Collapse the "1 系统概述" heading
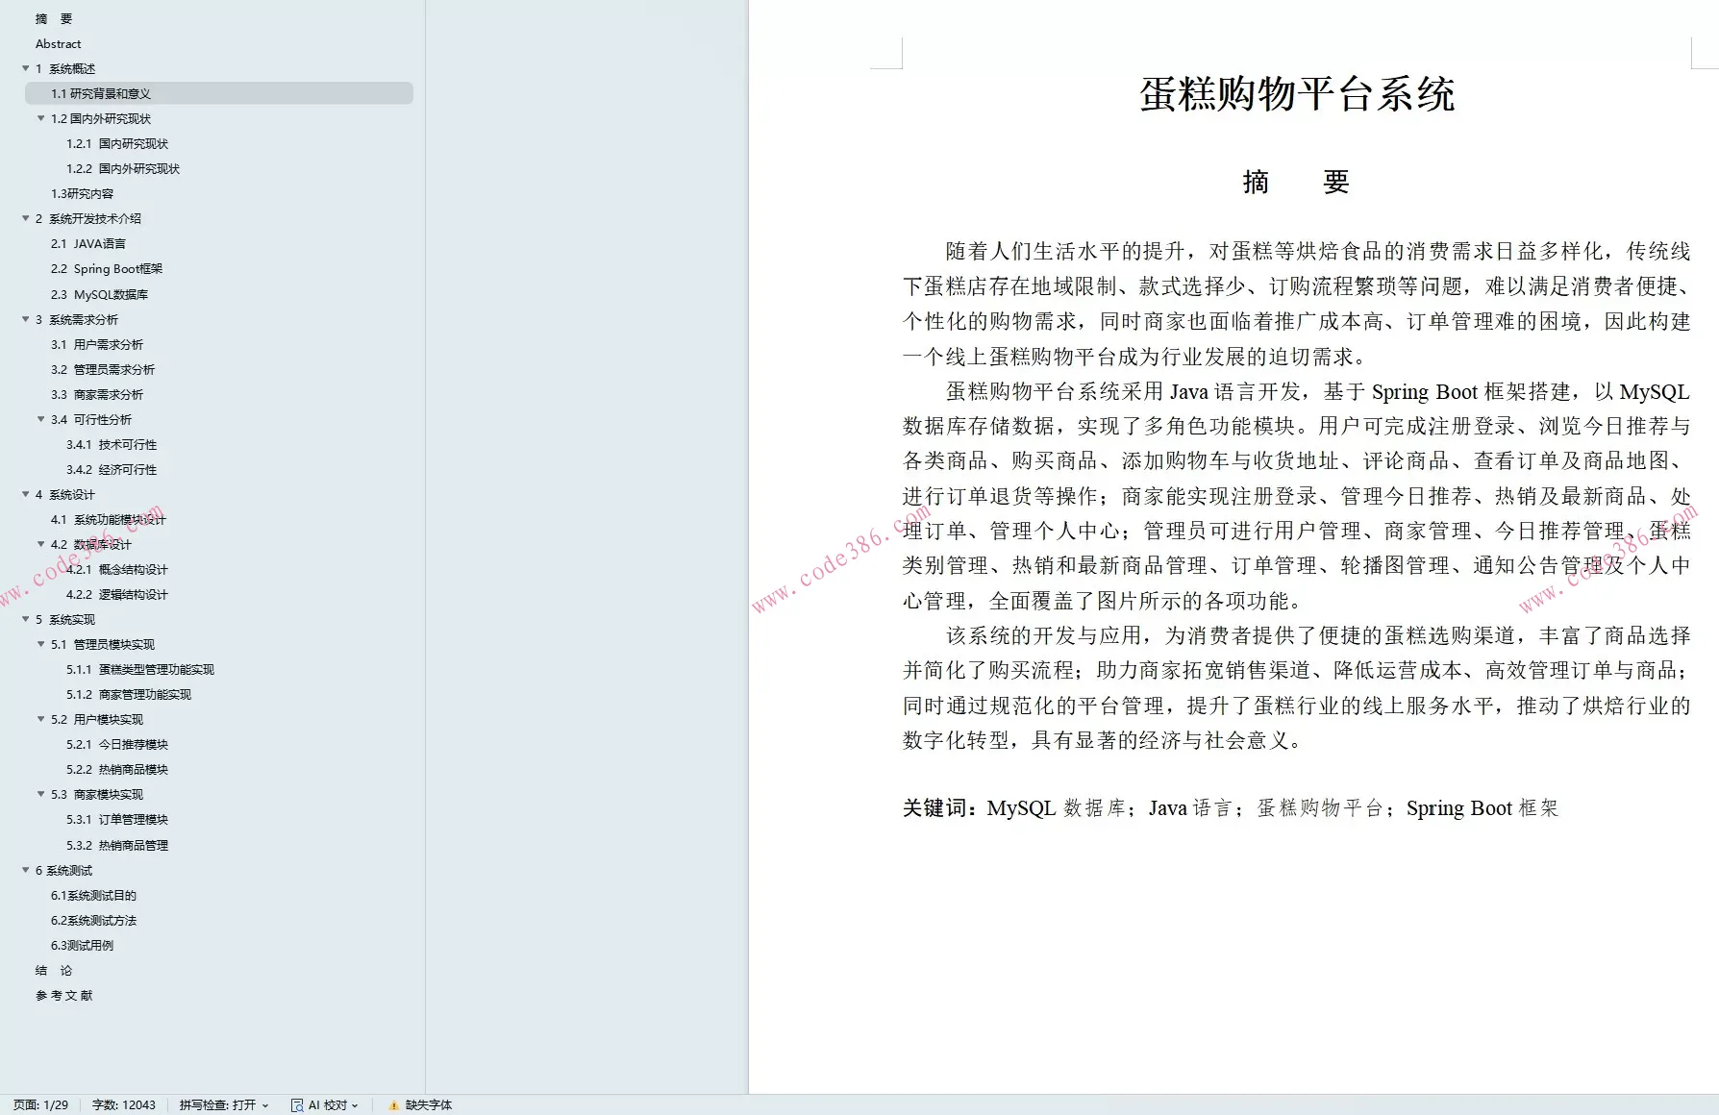The width and height of the screenshot is (1719, 1115). (x=25, y=68)
